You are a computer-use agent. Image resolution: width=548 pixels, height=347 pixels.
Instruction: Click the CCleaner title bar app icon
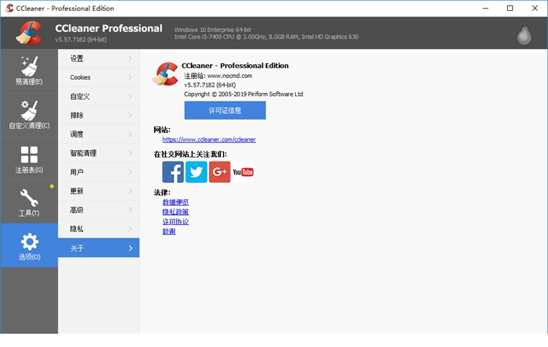pos(9,8)
